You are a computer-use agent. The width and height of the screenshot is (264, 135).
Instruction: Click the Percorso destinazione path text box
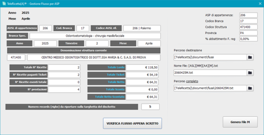tap(210, 57)
